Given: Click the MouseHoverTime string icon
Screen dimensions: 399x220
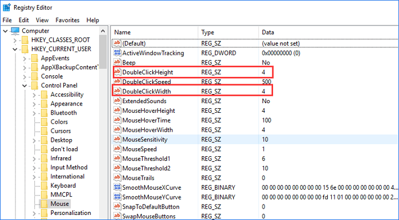Looking at the screenshot, I should pos(117,120).
